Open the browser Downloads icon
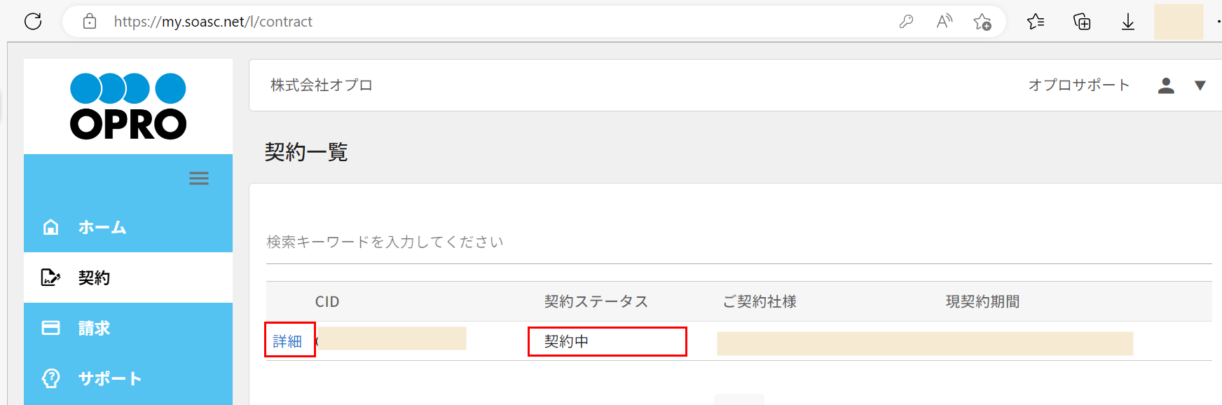The width and height of the screenshot is (1222, 405). tap(1128, 22)
